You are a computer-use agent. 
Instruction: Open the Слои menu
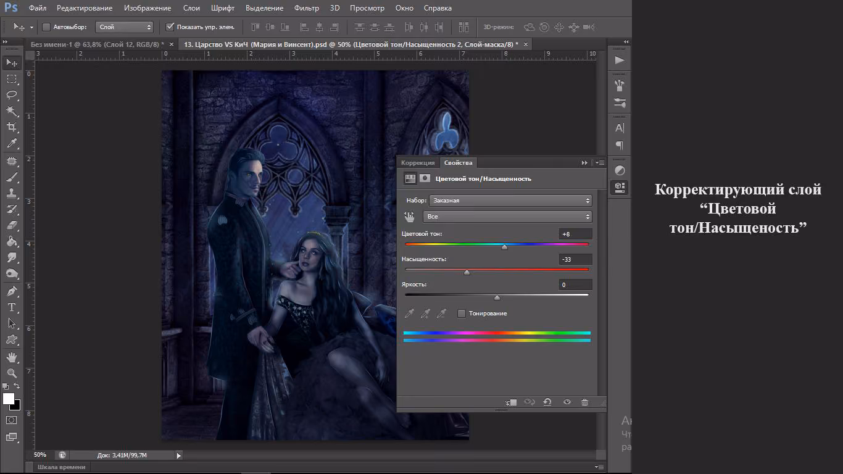click(192, 8)
